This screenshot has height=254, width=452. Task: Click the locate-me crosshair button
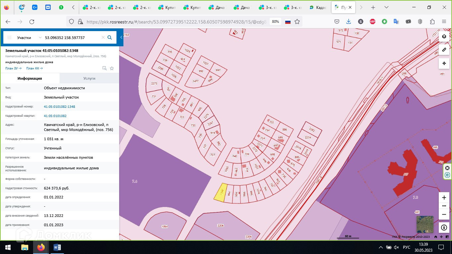point(444,63)
